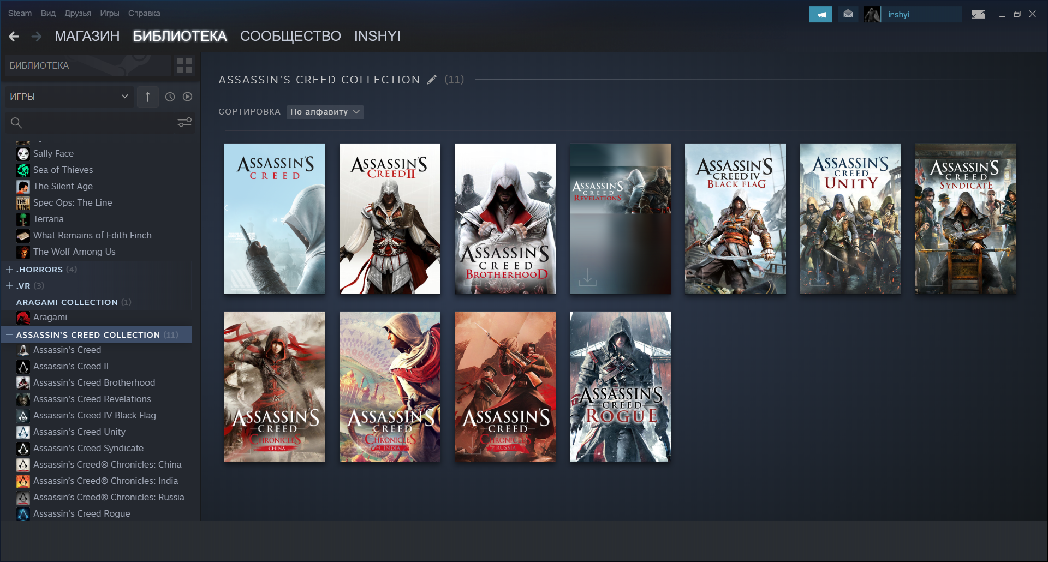Screen dimensions: 1048x562
Task: Toggle the ready-to-play filter icon
Action: [x=188, y=97]
